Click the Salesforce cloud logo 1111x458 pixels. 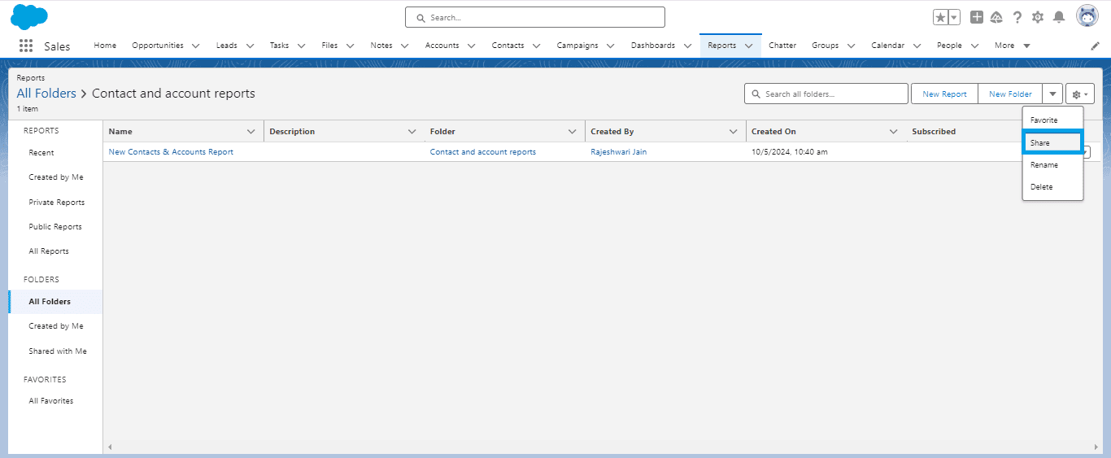pyautogui.click(x=29, y=16)
